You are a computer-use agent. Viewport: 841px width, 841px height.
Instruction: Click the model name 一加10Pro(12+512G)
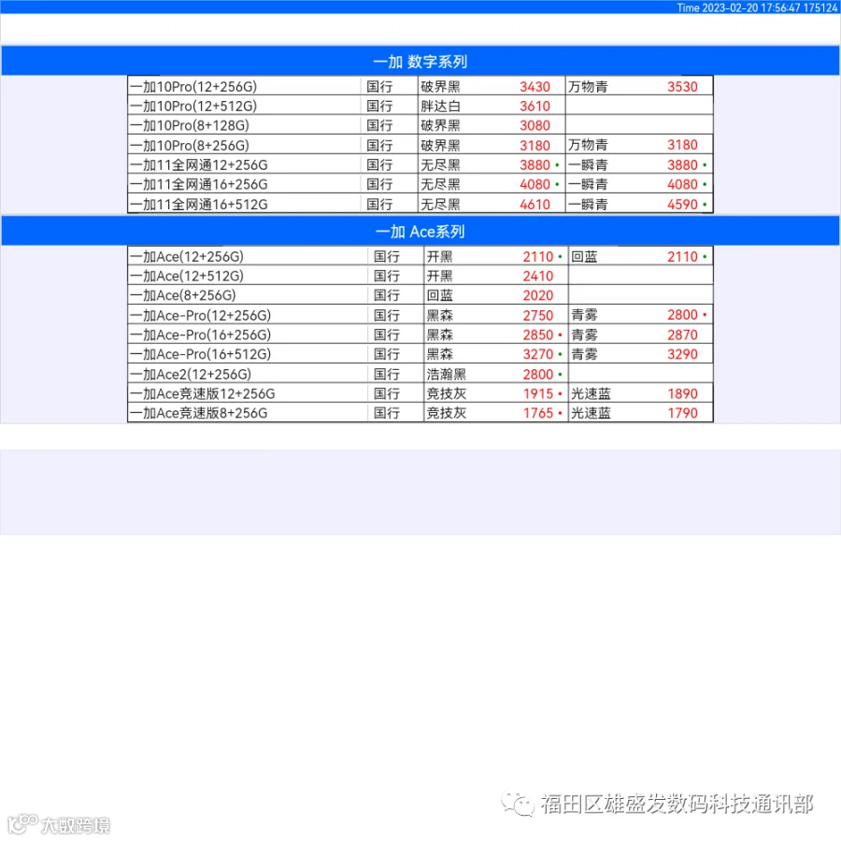pos(193,106)
